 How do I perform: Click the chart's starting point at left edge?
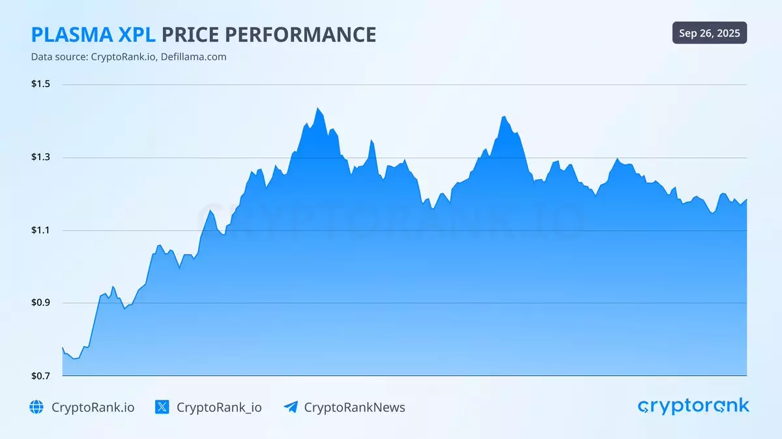[x=63, y=348]
